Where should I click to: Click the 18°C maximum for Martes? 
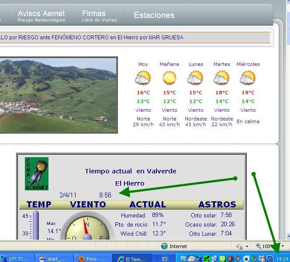point(222,93)
